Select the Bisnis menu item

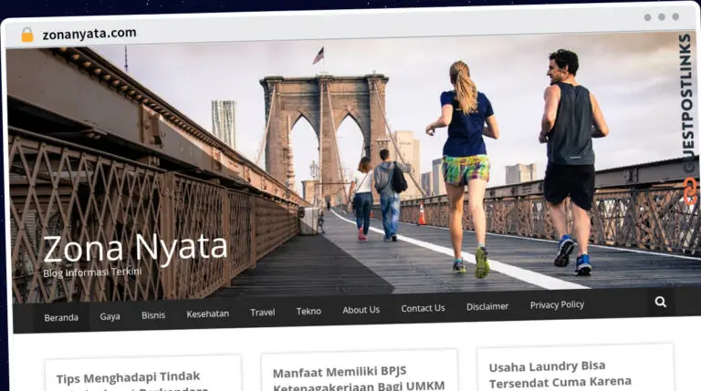click(153, 315)
